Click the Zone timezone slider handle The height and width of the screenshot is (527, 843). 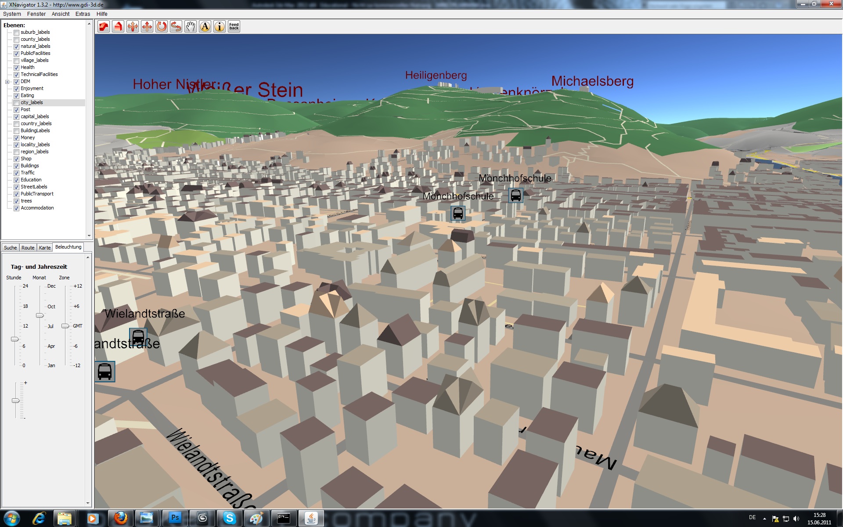point(65,326)
